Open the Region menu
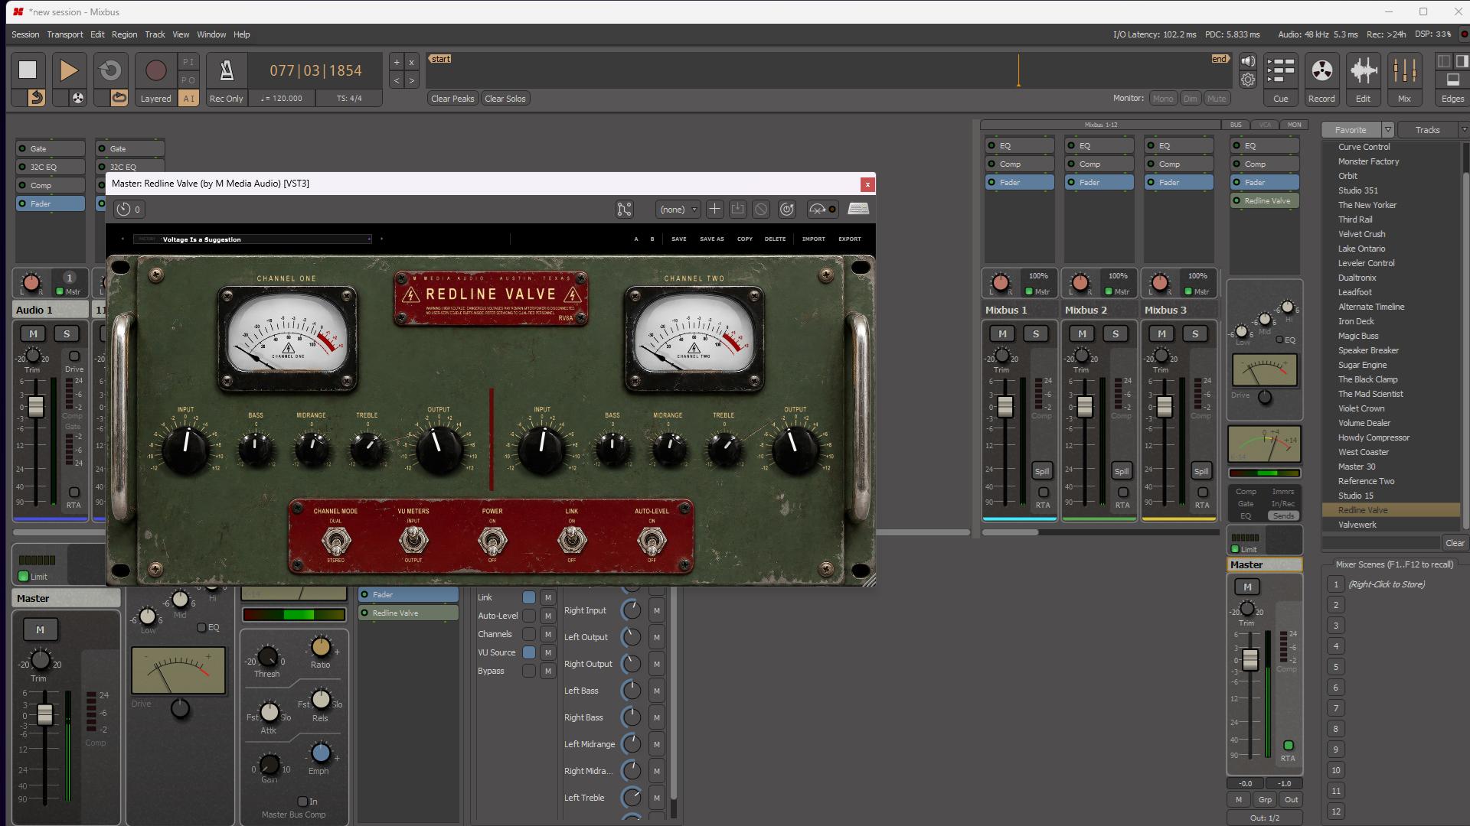1470x826 pixels. (x=124, y=34)
